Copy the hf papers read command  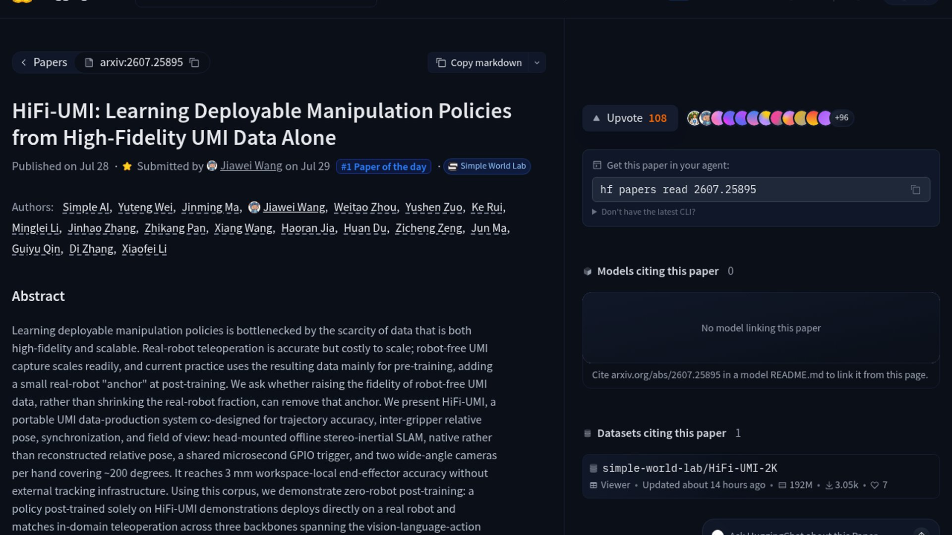915,190
